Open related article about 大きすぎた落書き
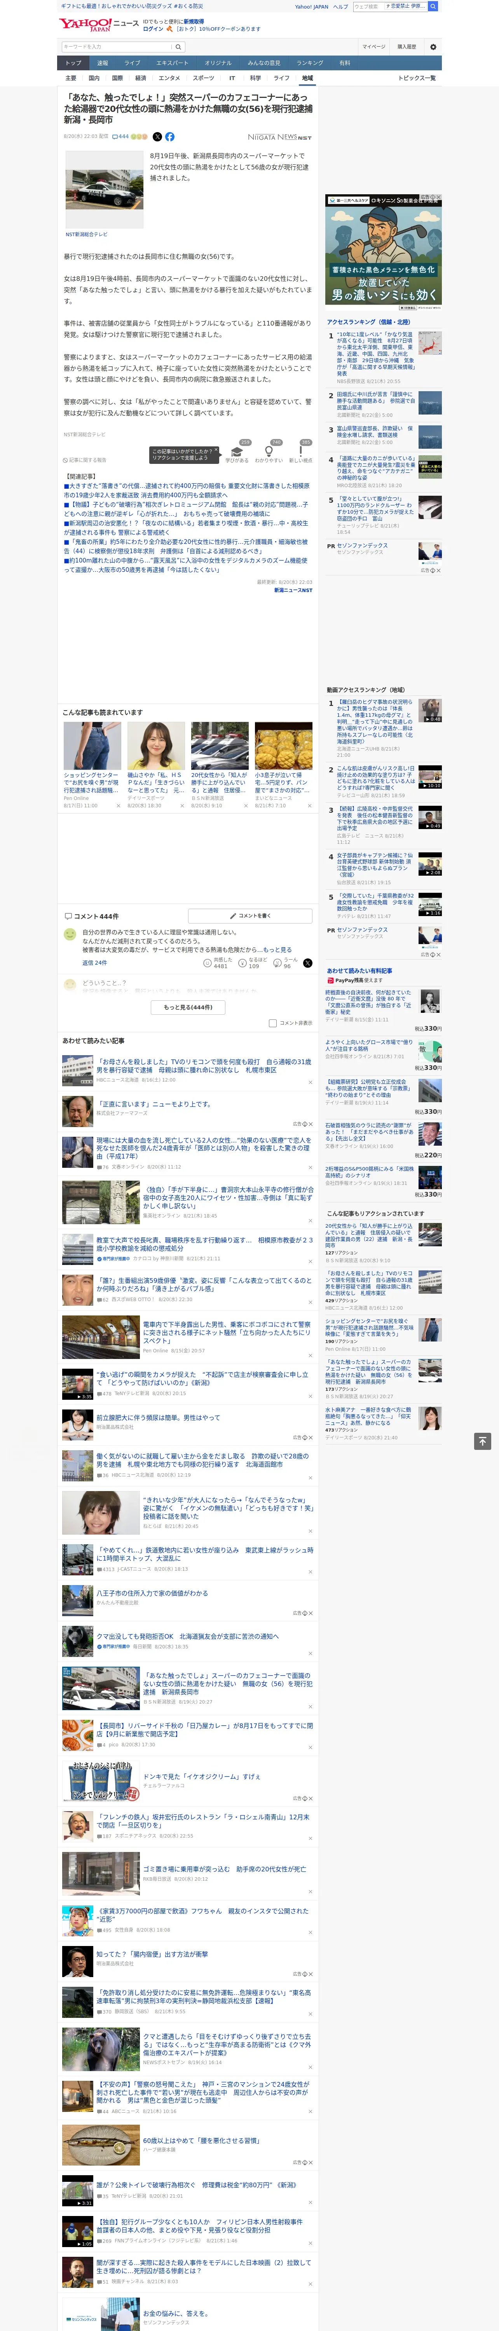The image size is (499, 2331). 186,490
